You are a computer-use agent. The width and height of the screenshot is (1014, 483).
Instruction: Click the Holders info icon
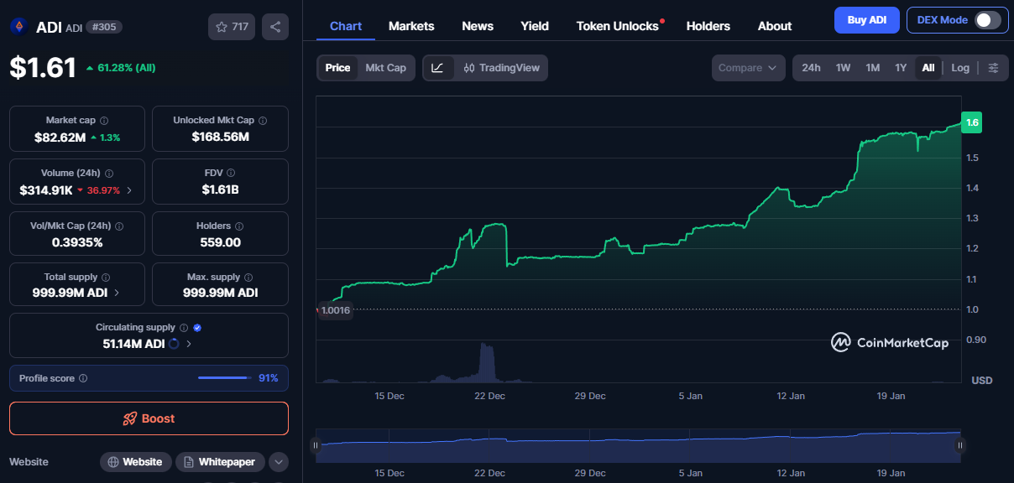[x=239, y=226]
